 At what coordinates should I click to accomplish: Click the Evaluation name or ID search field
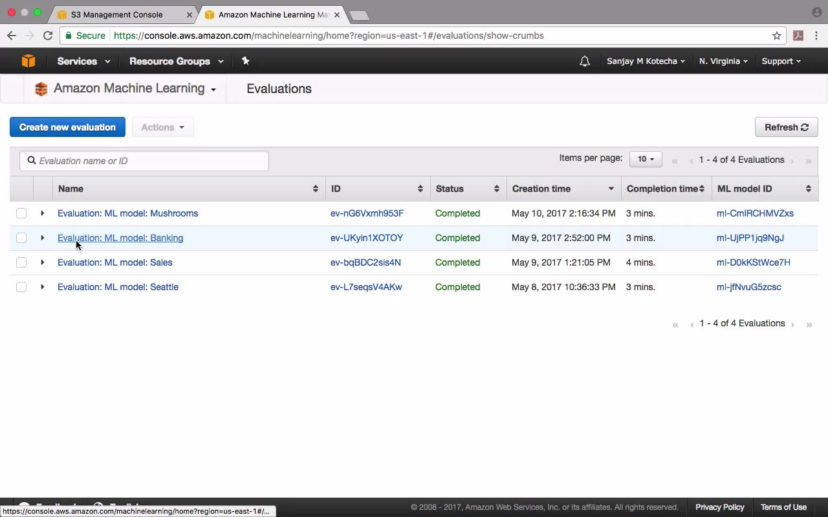pos(144,161)
